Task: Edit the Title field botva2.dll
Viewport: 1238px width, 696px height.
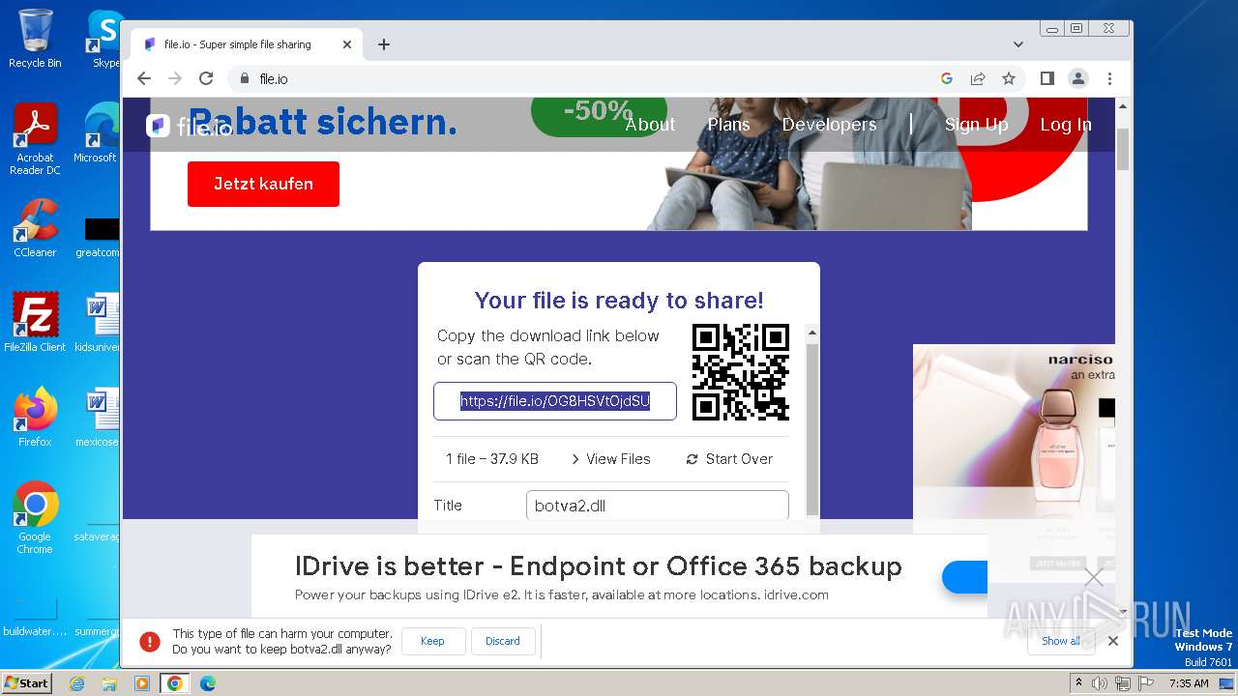Action: 658,506
